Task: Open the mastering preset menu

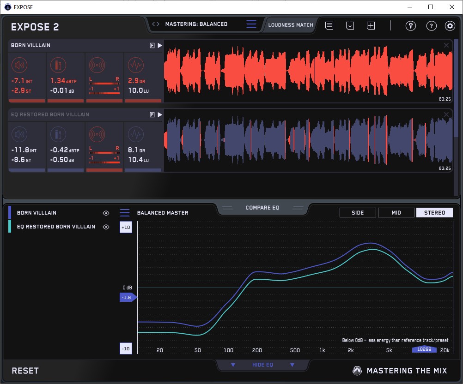Action: (251, 24)
